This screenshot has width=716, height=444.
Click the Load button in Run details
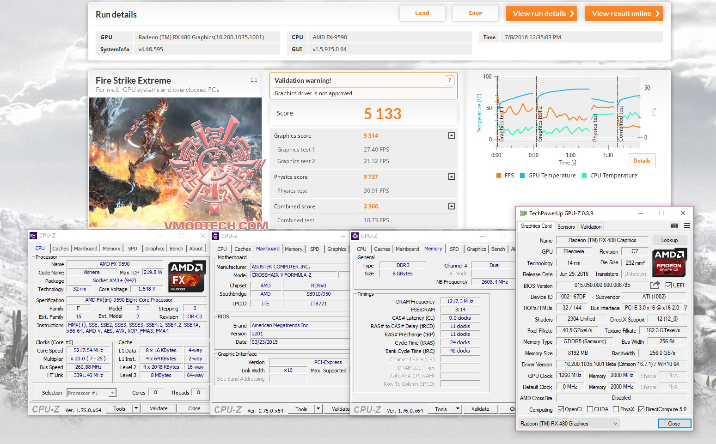click(x=422, y=13)
